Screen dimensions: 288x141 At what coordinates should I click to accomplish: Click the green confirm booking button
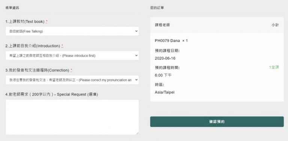pyautogui.click(x=217, y=121)
